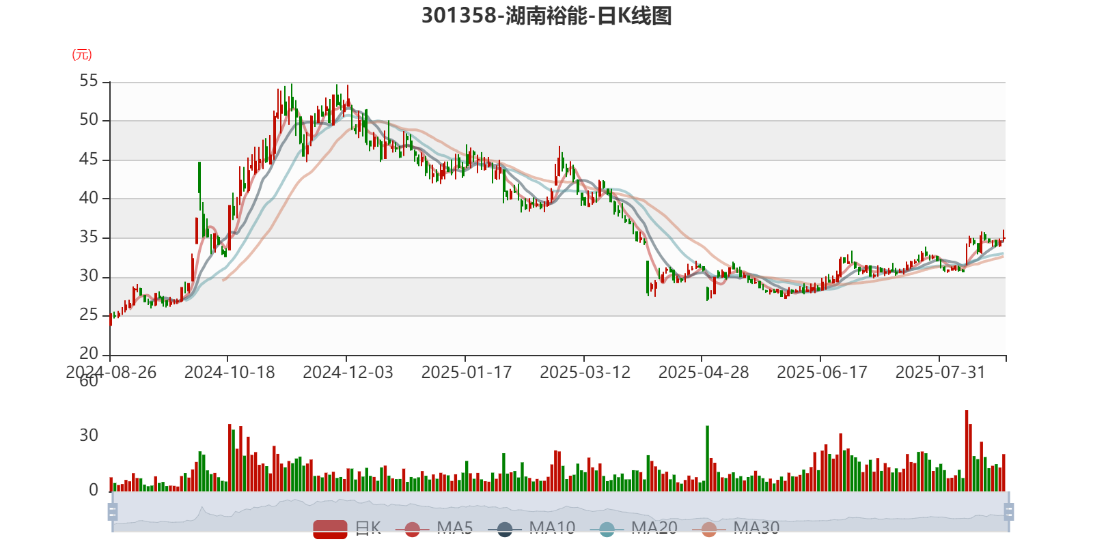Toggle the MA10 legend entry

[x=531, y=528]
